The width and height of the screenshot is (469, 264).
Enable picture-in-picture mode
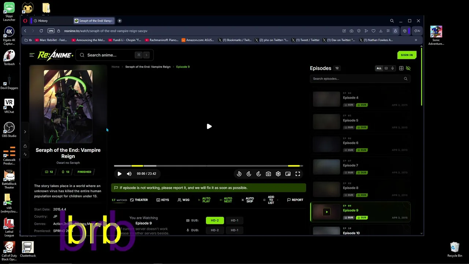(x=288, y=174)
